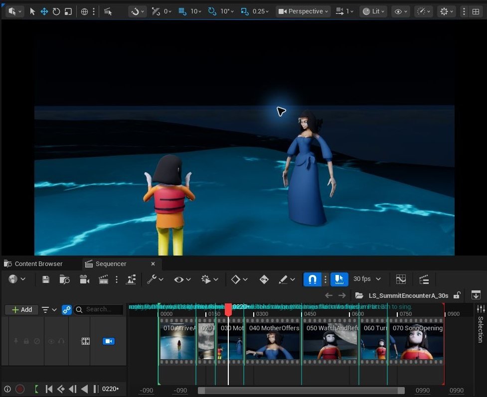Close the Sequencer tab

click(x=153, y=264)
